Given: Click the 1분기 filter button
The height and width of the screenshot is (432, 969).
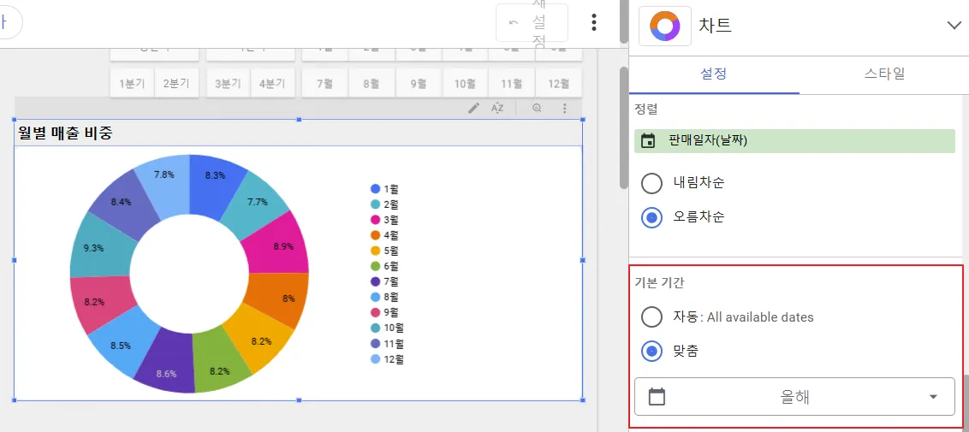Looking at the screenshot, I should pos(132,83).
